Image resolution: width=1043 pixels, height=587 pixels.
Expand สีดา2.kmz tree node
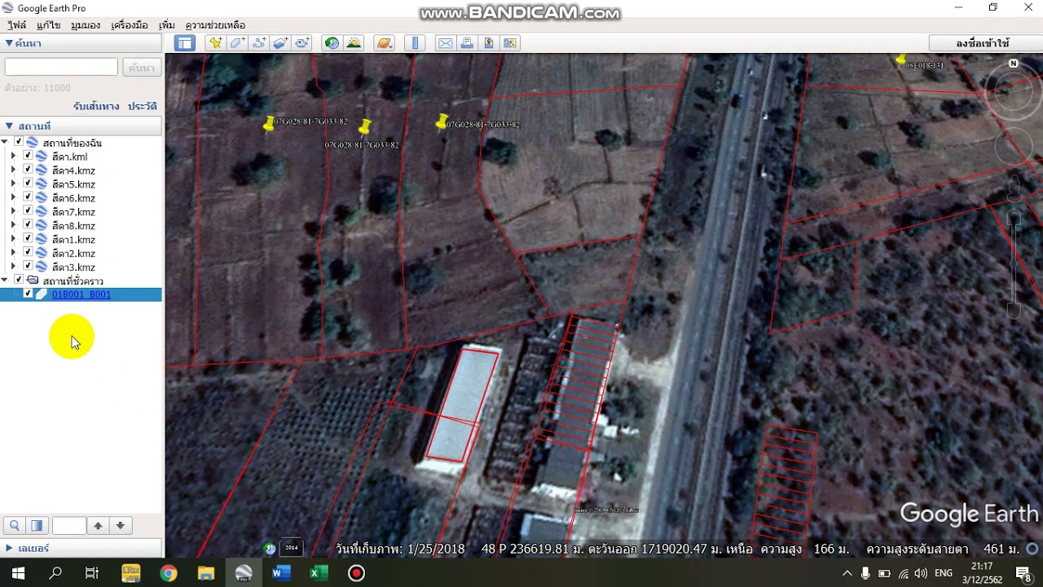pyautogui.click(x=12, y=254)
